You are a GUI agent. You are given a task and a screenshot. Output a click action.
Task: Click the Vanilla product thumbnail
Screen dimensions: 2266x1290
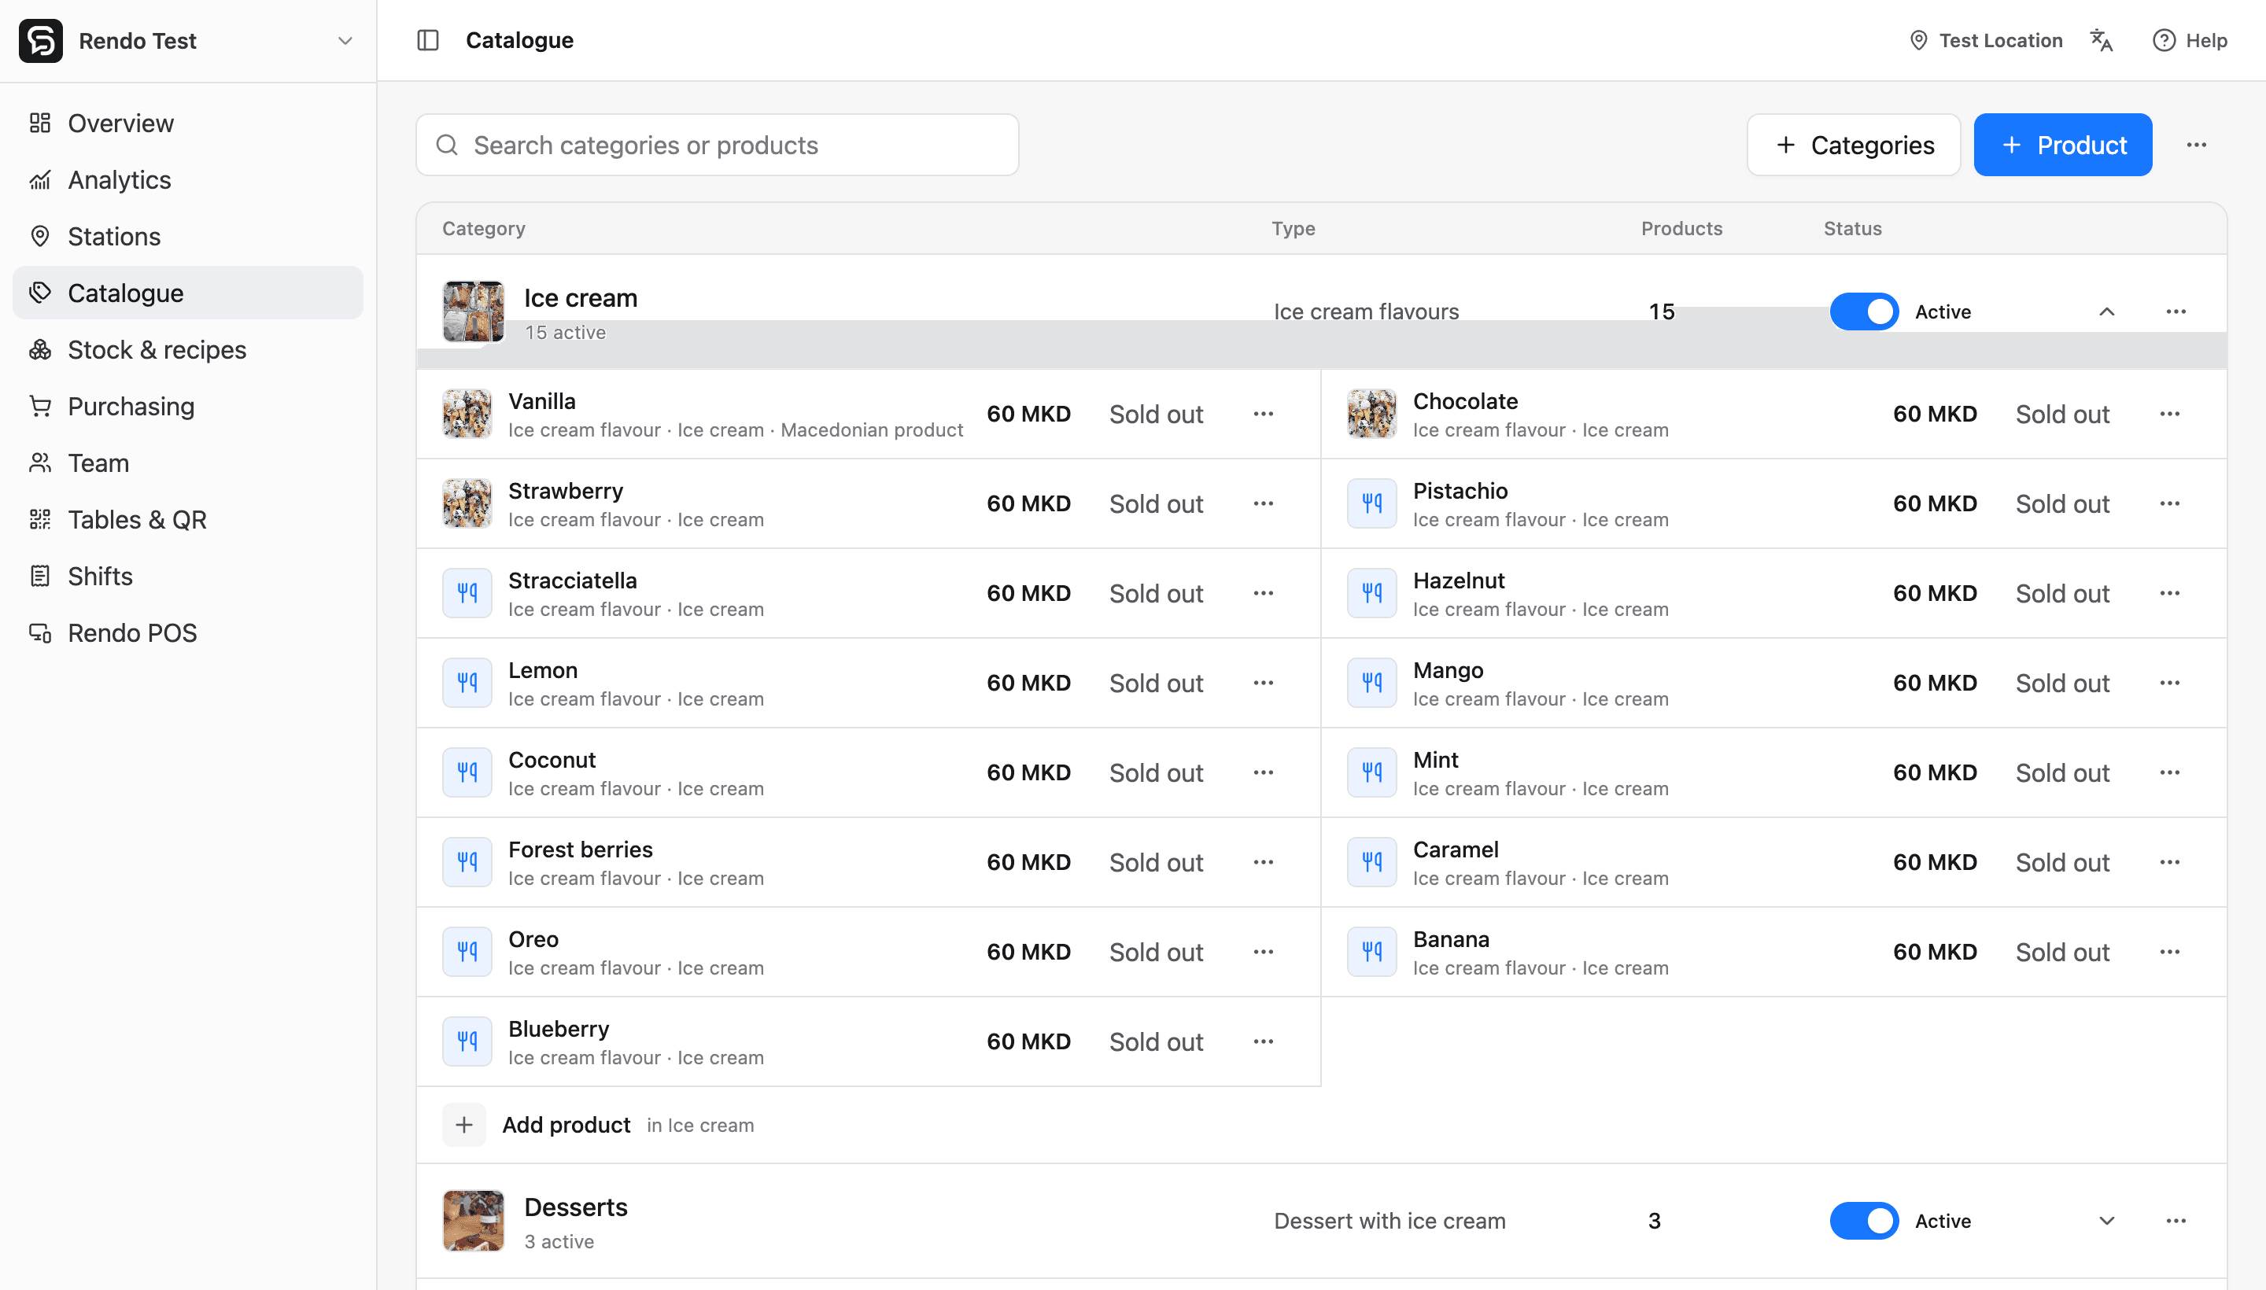tap(467, 414)
